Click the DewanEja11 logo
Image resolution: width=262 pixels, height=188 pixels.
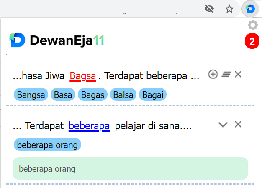point(57,40)
